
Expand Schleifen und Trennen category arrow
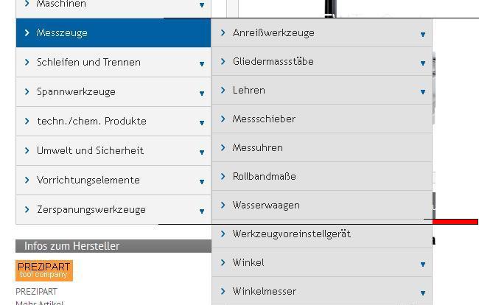[201, 63]
